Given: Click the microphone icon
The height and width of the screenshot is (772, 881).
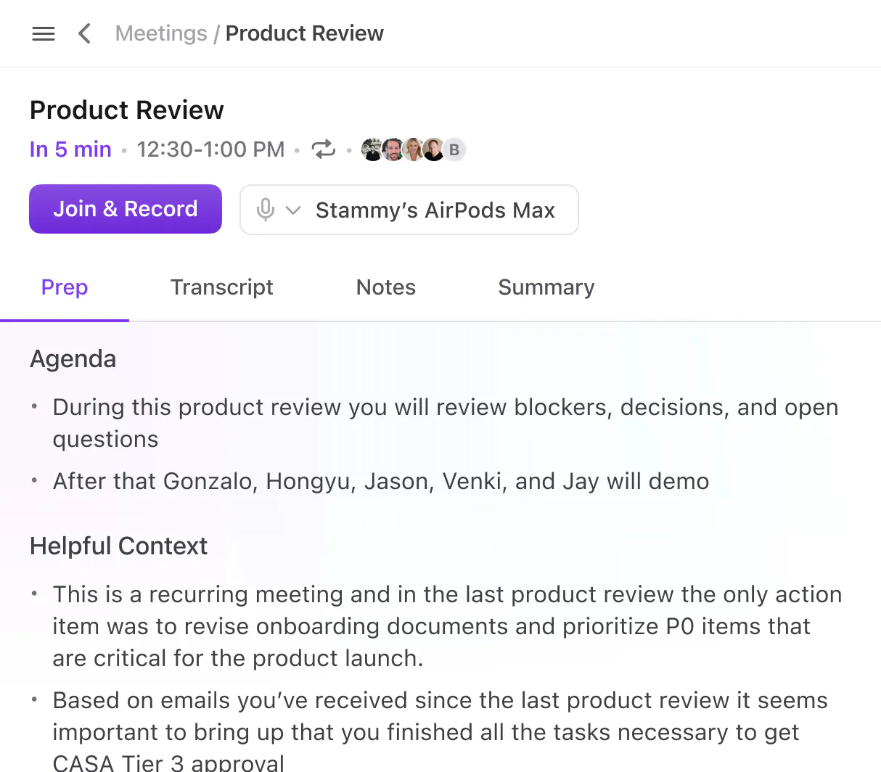Looking at the screenshot, I should point(266,210).
